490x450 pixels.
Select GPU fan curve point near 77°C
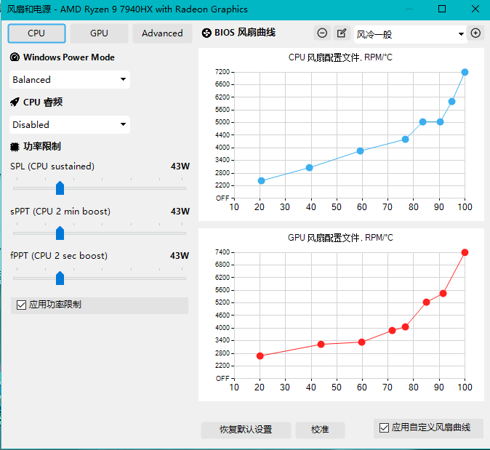[x=405, y=327]
